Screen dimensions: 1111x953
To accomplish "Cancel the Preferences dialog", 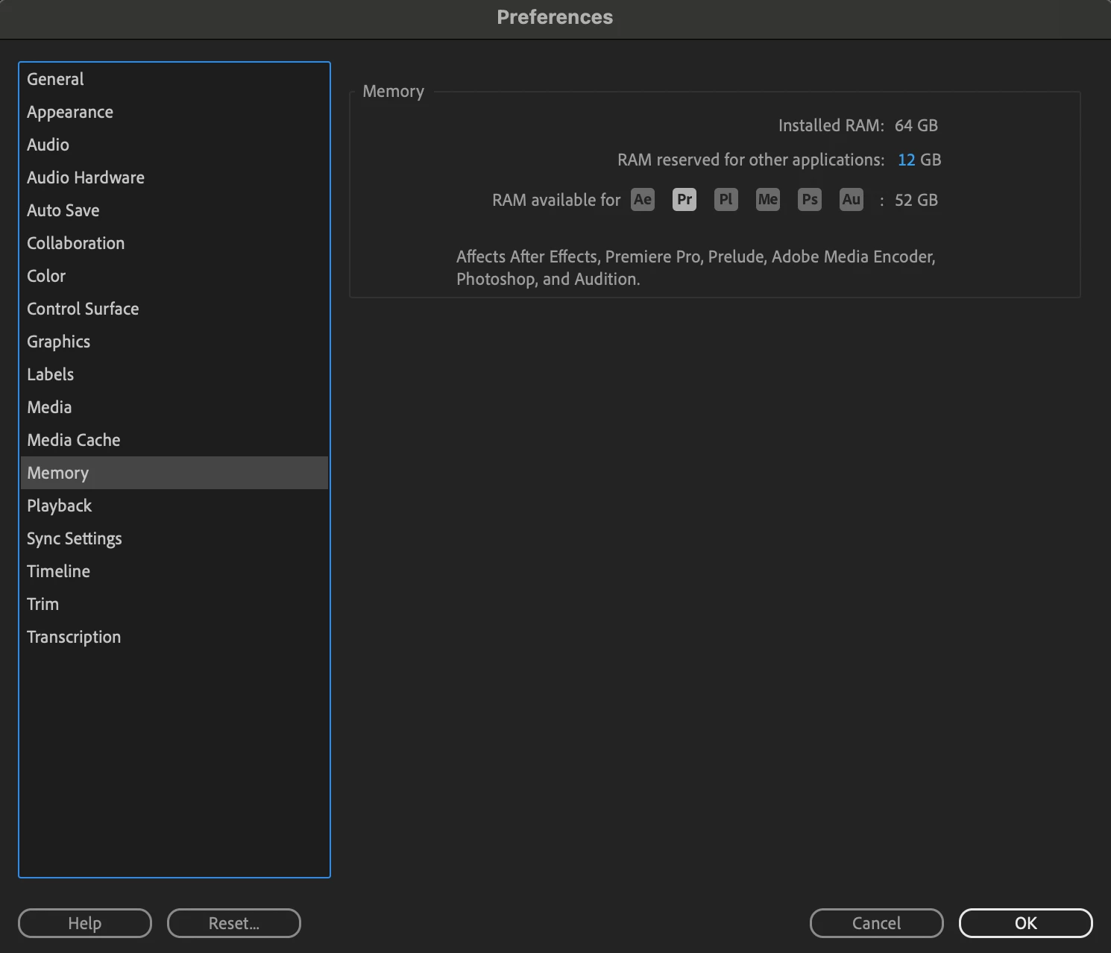I will click(877, 923).
